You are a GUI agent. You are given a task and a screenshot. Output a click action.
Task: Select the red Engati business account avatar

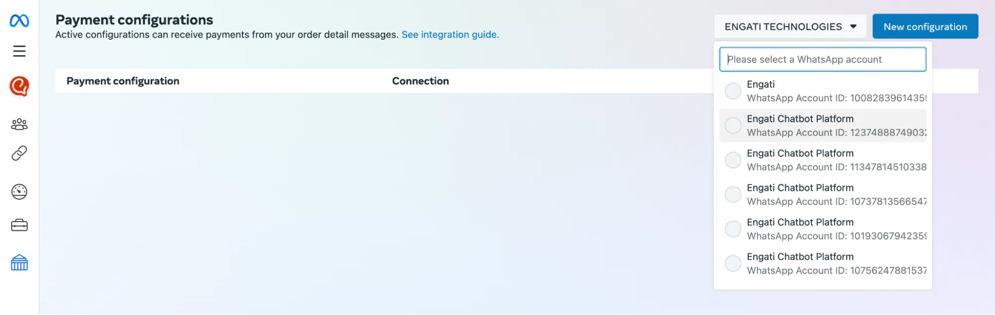(x=19, y=86)
